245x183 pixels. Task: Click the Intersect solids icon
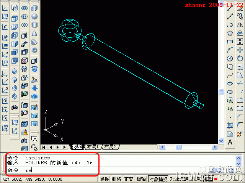click(24, 25)
